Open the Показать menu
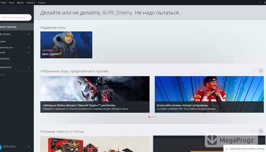The image size is (266, 152). 31,3
